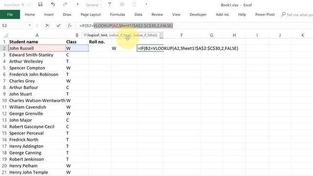Select row 1 header
313x176 pixels.
point(4,42)
